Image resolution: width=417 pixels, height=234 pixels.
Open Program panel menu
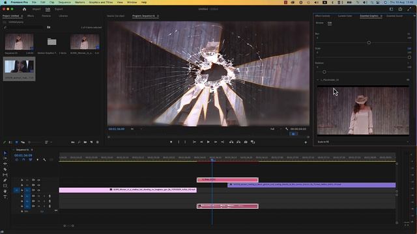coord(158,16)
